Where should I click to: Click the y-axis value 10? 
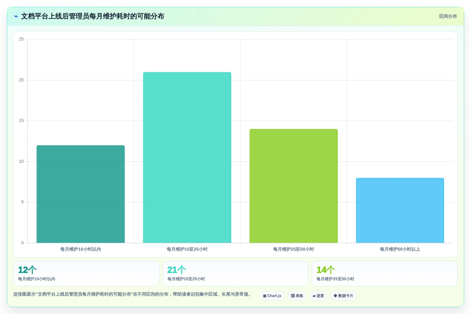(21, 161)
